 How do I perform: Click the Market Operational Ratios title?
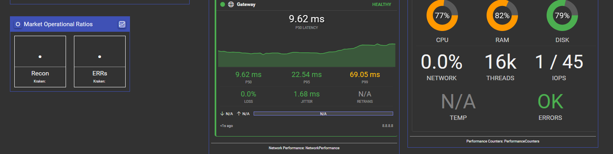(58, 24)
